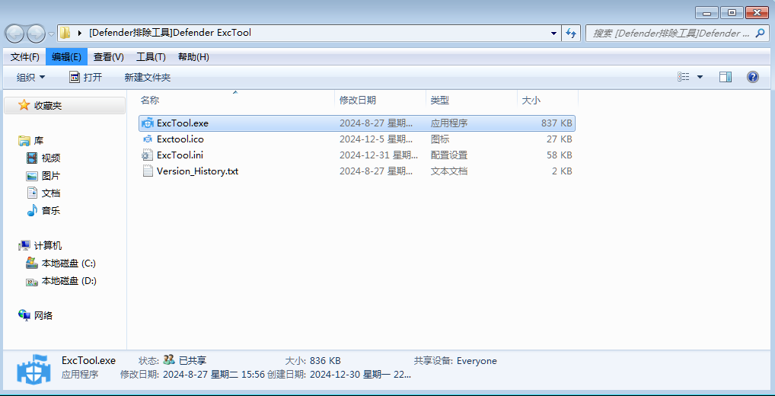Select Exctool.ico file name

(x=180, y=139)
